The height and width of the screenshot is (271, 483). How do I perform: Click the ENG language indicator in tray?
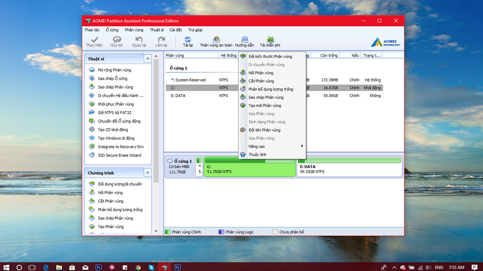(439, 267)
